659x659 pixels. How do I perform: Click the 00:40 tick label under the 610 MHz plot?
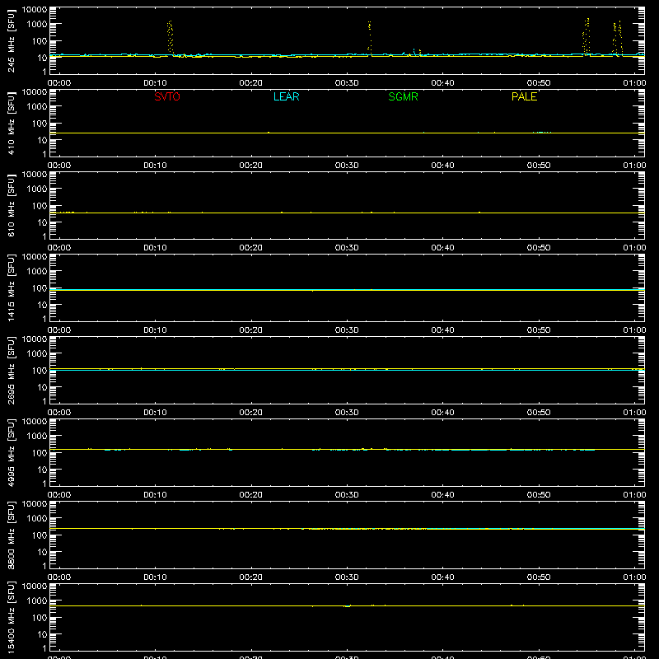pyautogui.click(x=442, y=248)
